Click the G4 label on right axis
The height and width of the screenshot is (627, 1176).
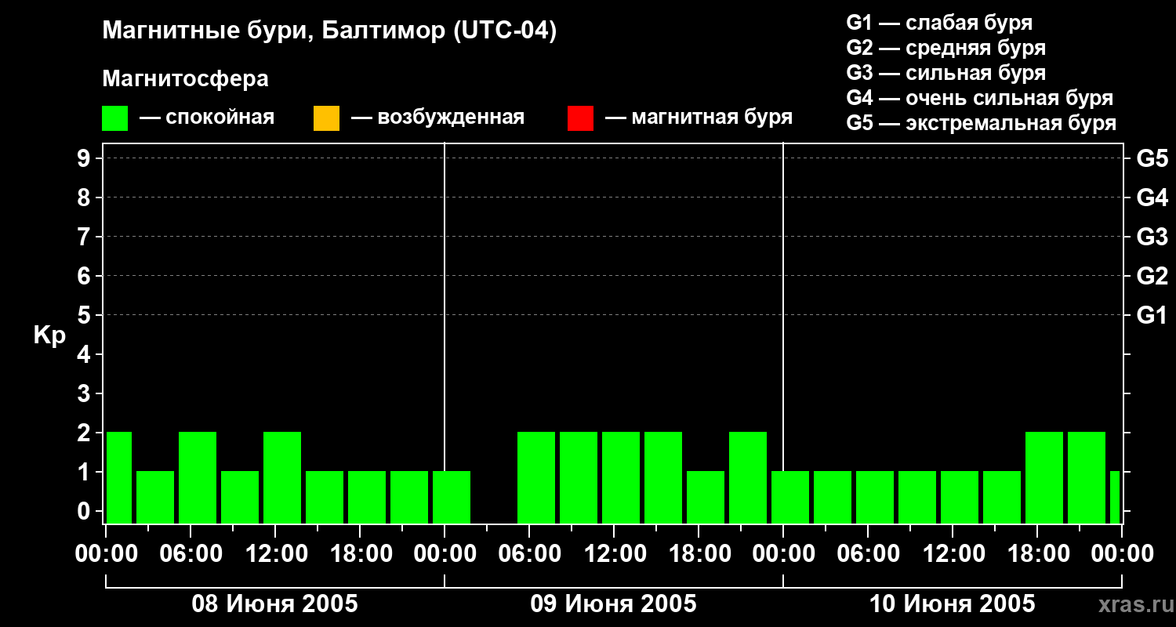click(x=1152, y=198)
